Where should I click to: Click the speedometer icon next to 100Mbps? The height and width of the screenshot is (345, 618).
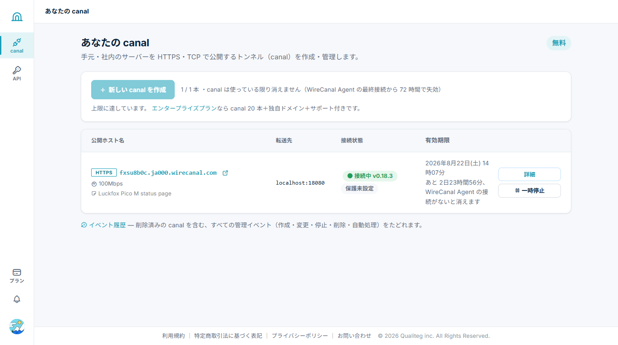[94, 184]
